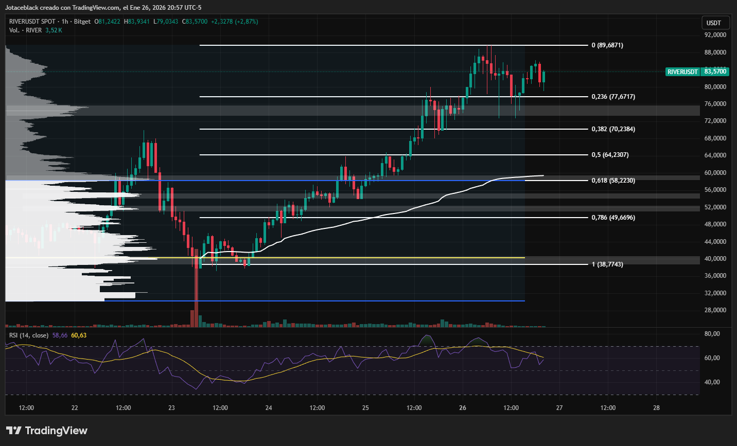Click the TradingView logo
737x446 pixels.
pos(47,431)
